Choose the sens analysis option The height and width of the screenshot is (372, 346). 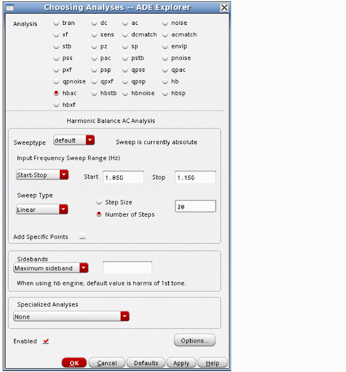pos(94,34)
